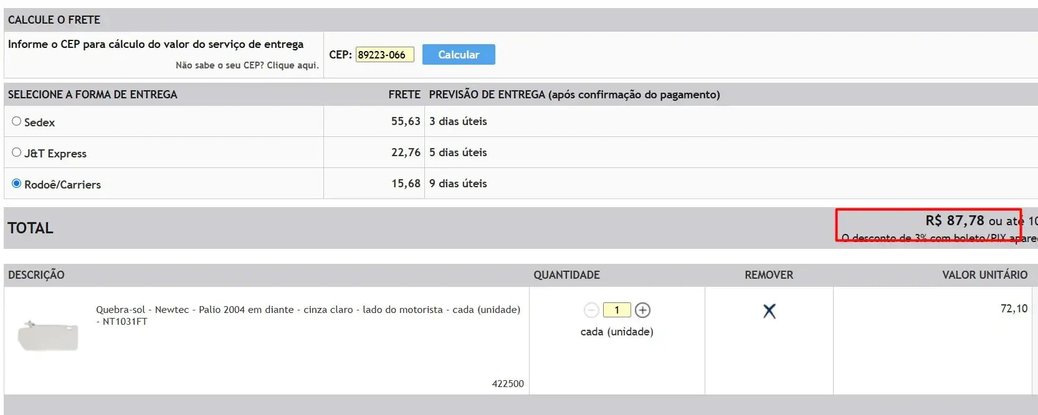The height and width of the screenshot is (415, 1038).
Task: Remove the Quebra-sol item with X icon
Action: [x=769, y=311]
